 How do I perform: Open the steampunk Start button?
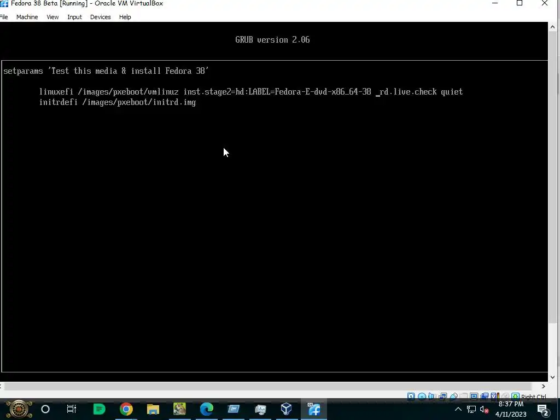(19, 409)
